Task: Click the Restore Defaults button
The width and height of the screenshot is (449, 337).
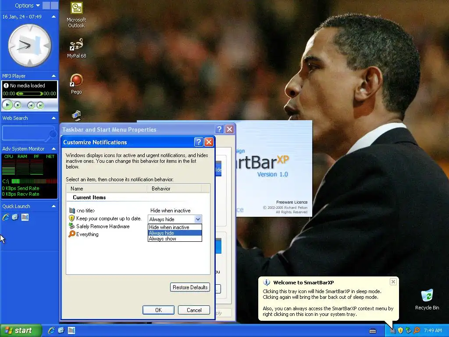Action: pos(190,287)
